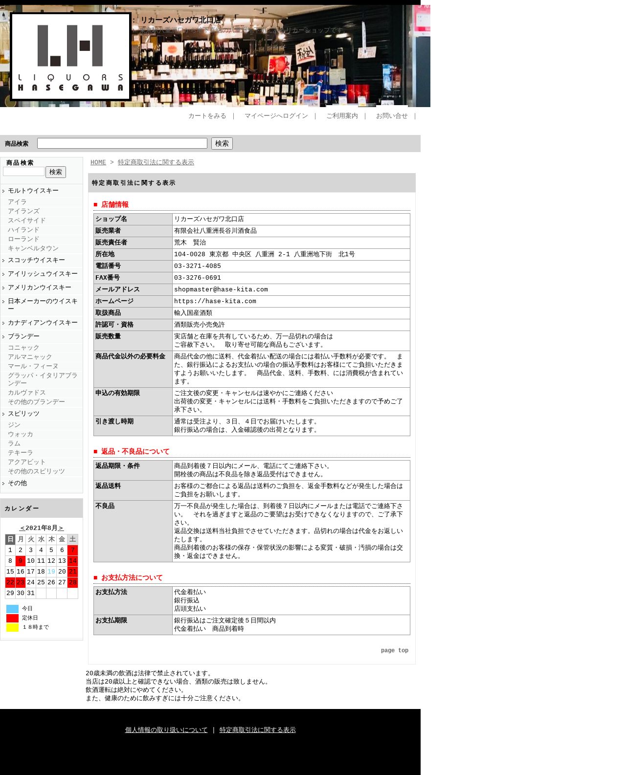Click the red 定休日 legend swatch
Screen dimensions: 628x775
12,618
